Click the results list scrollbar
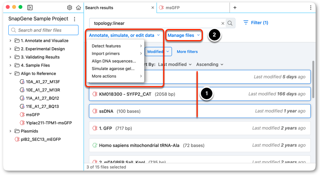 [313, 79]
